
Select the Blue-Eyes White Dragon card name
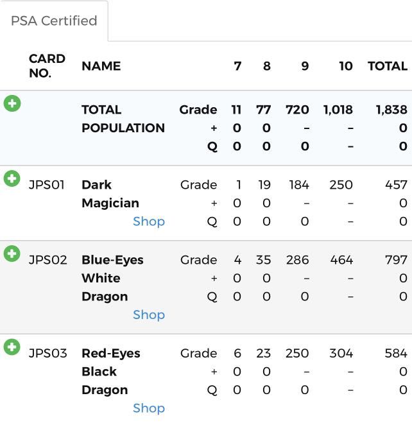click(112, 278)
